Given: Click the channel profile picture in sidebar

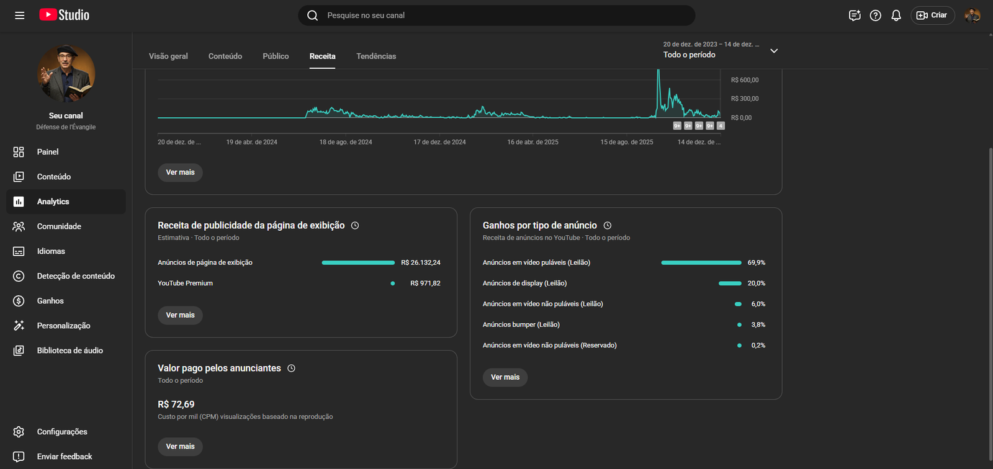Looking at the screenshot, I should (66, 74).
